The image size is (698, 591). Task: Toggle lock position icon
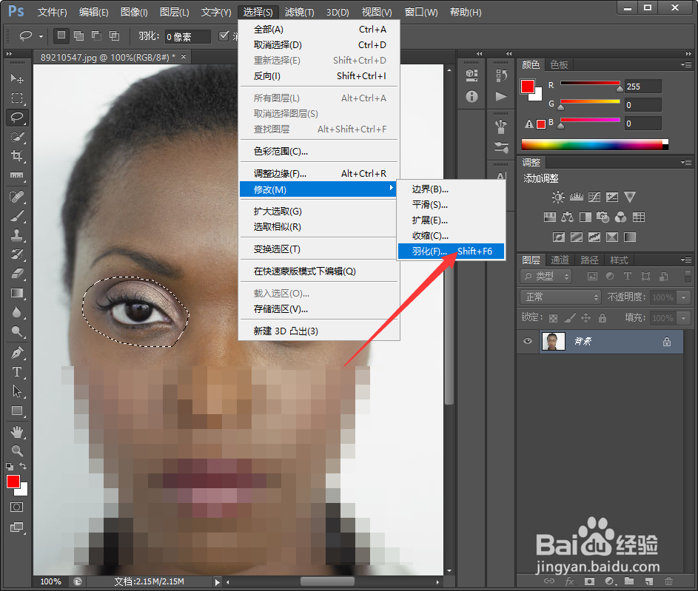[585, 318]
